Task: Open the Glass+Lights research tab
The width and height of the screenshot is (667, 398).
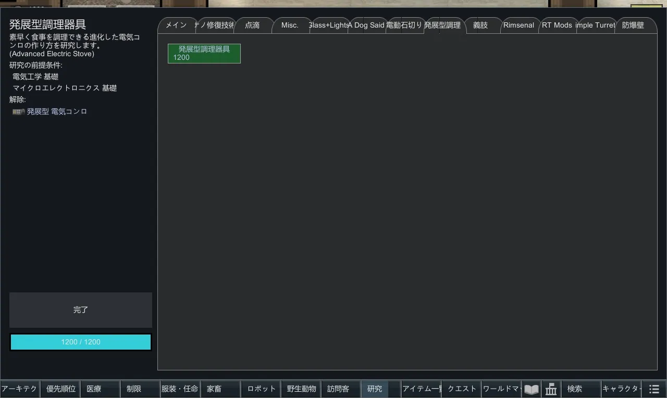Action: tap(328, 25)
